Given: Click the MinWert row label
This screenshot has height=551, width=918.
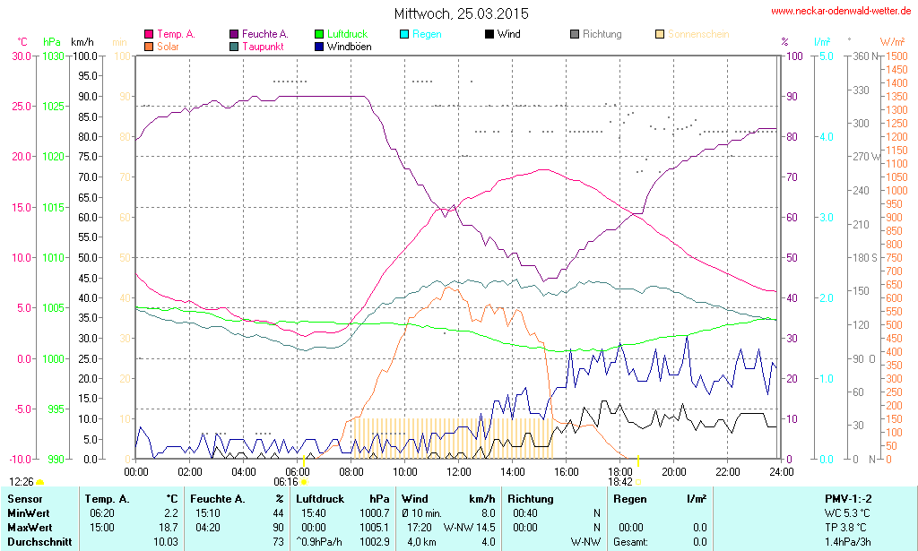Looking at the screenshot, I should pyautogui.click(x=29, y=513).
